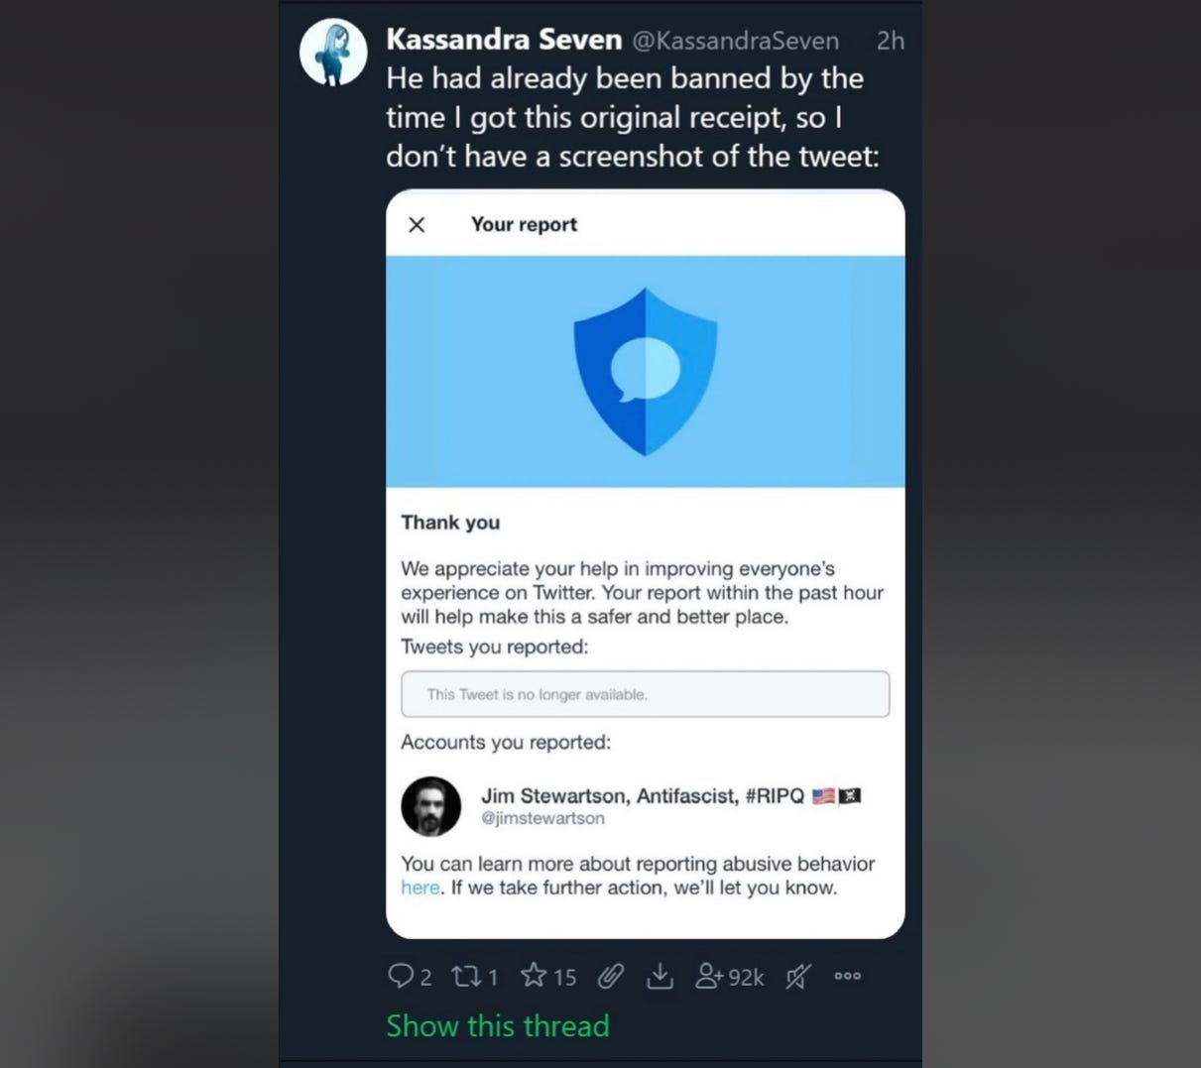Screen dimensions: 1201x1068
Task: Retweet this post using the retweet icon
Action: click(465, 976)
